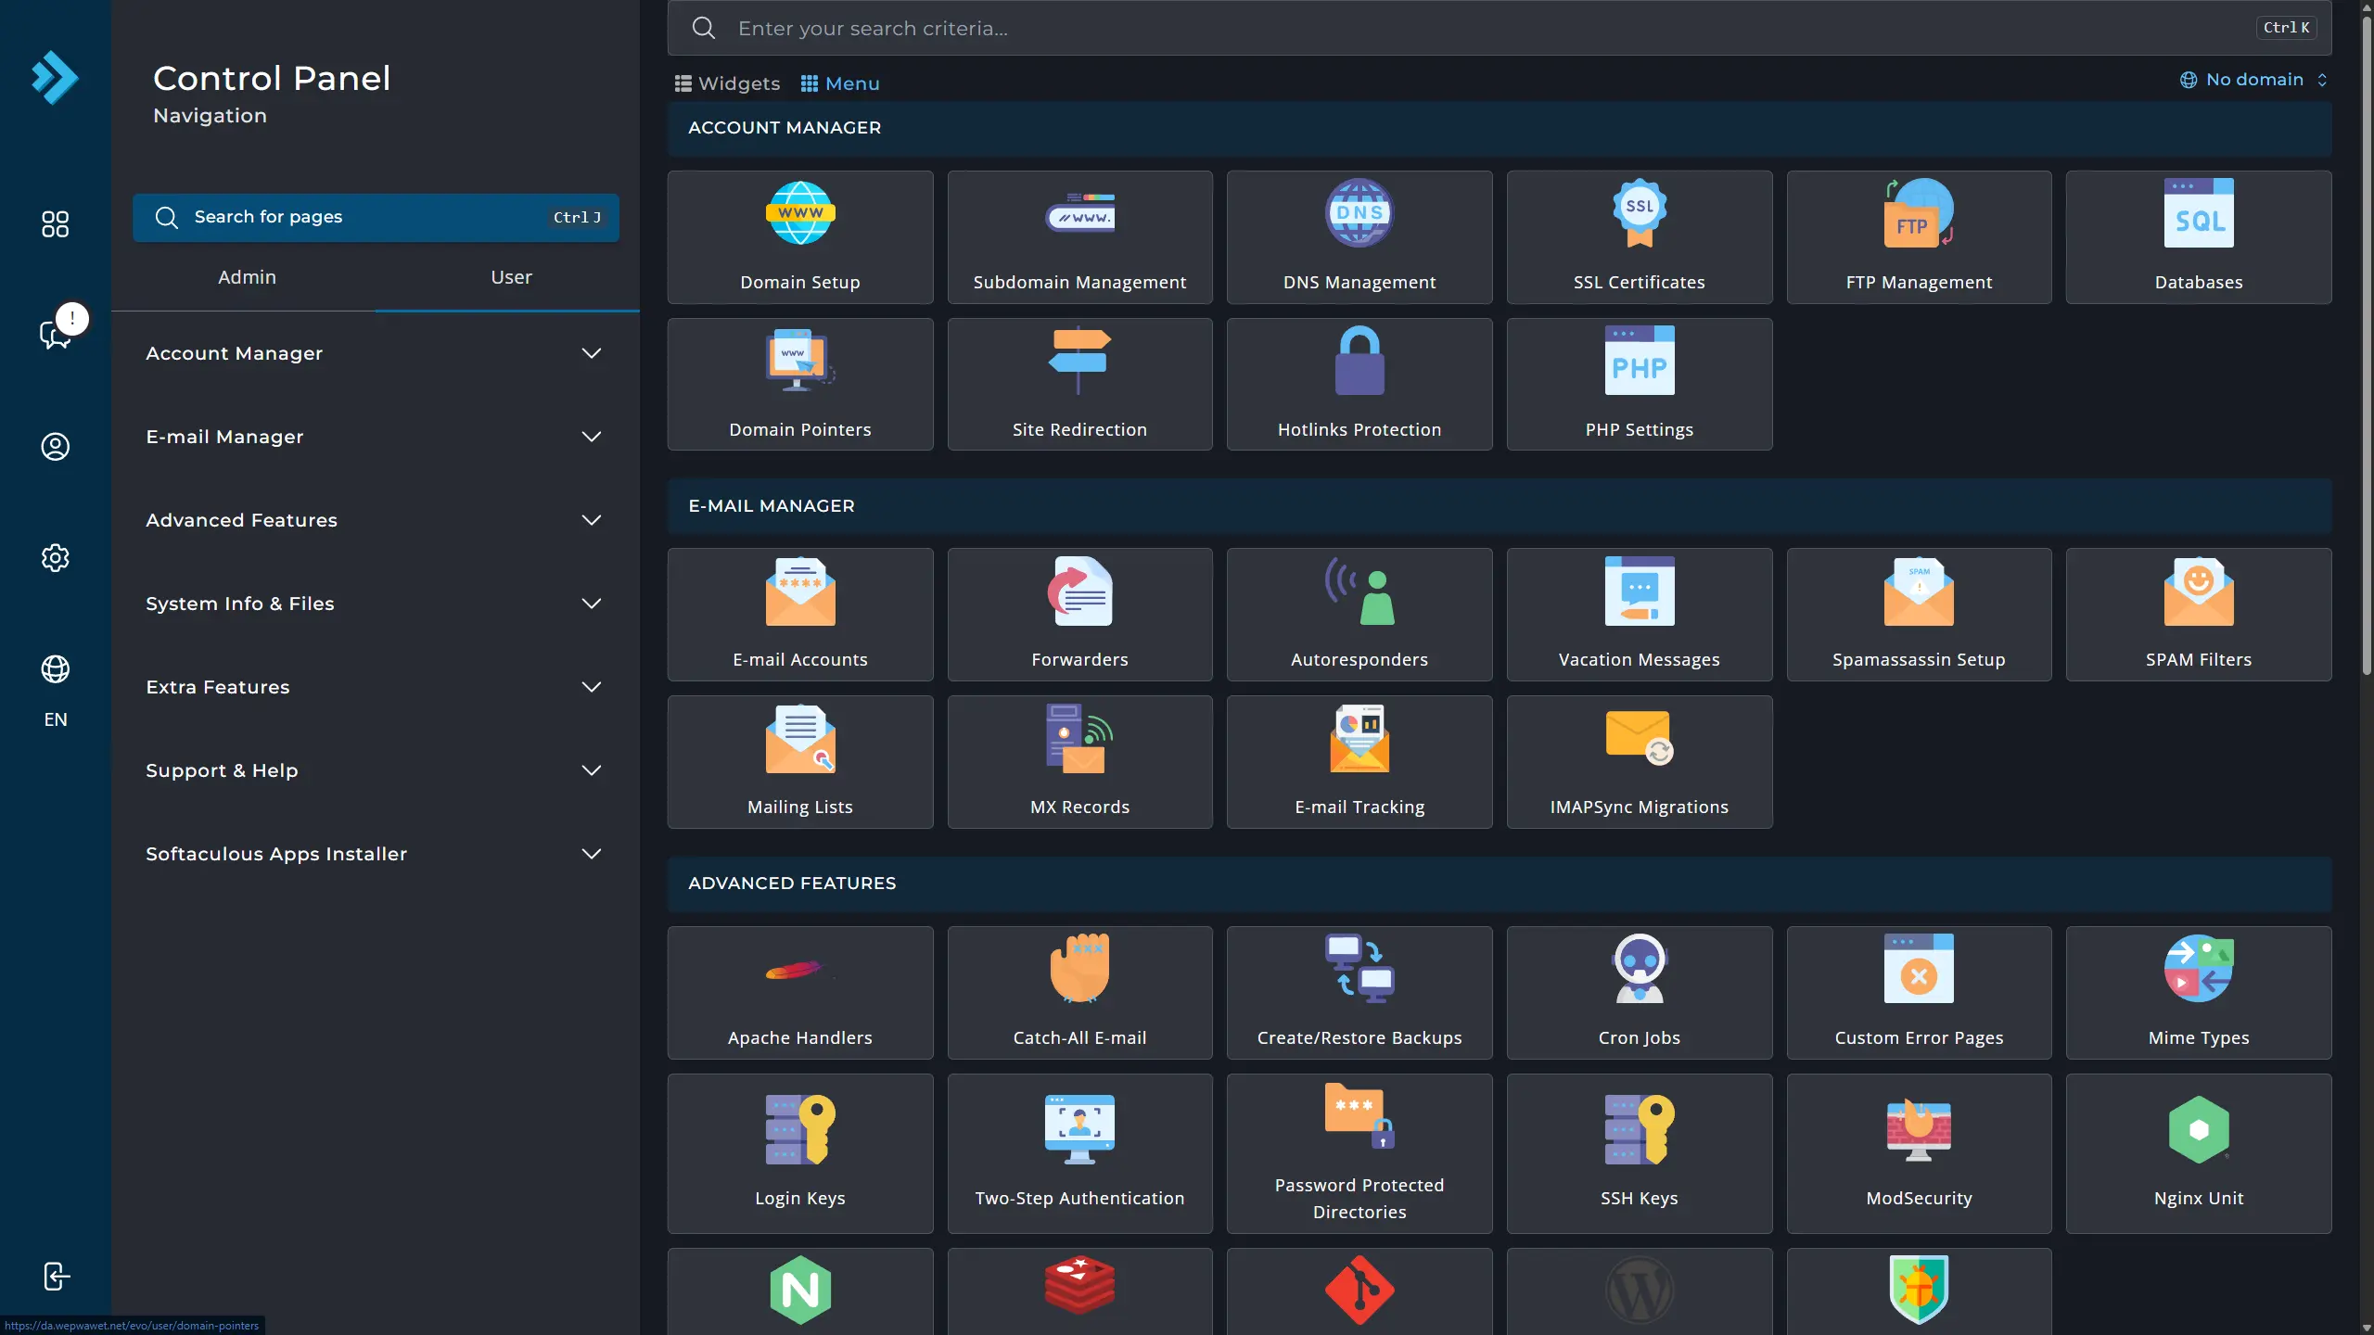Image resolution: width=2374 pixels, height=1335 pixels.
Task: Switch to the Admin tab
Action: (x=247, y=276)
